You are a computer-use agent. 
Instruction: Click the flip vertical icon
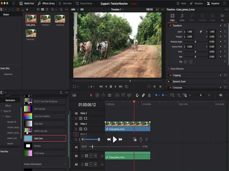(x=191, y=62)
